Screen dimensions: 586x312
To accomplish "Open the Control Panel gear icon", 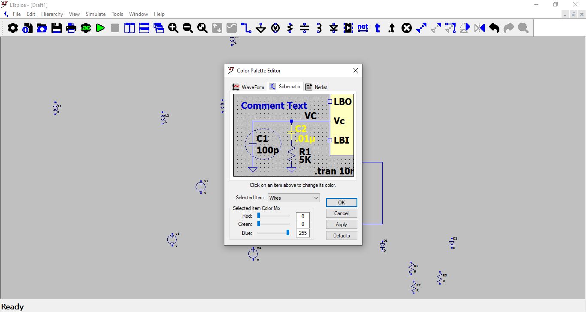I will 13,28.
